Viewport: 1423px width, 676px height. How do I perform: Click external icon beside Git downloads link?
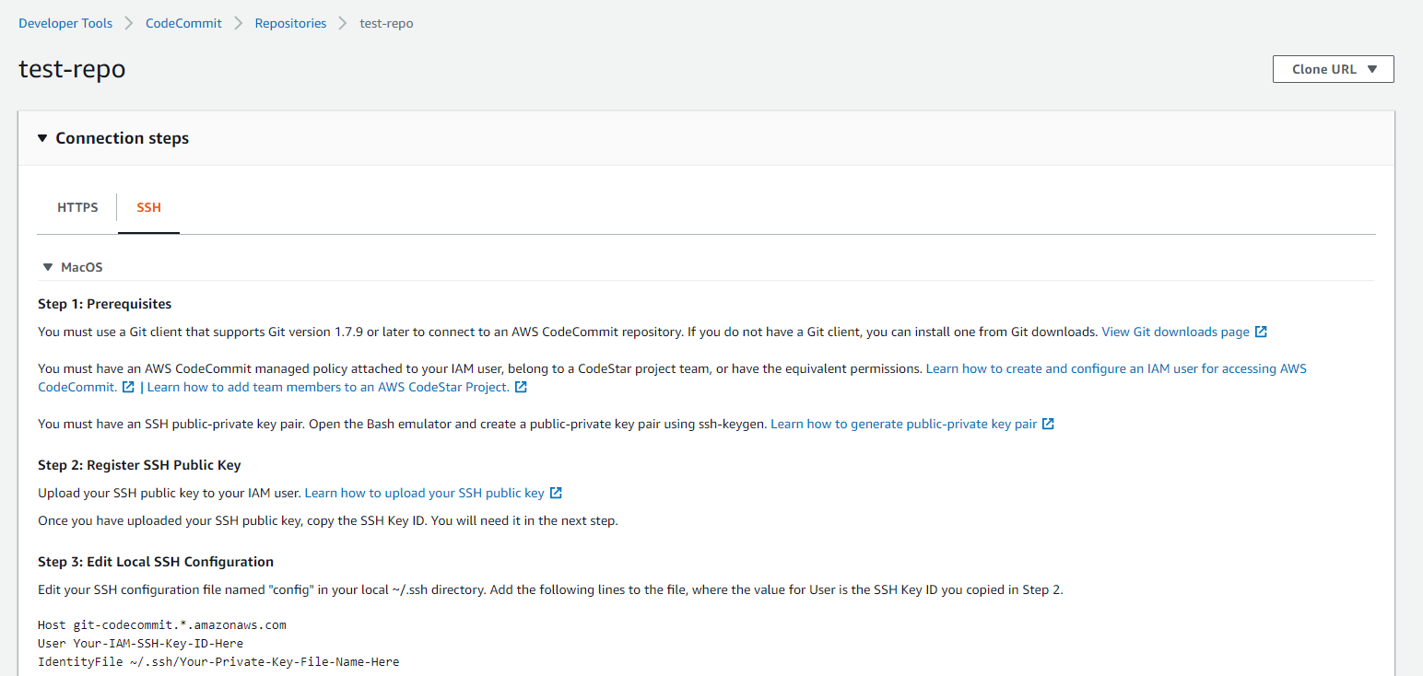[x=1261, y=332]
